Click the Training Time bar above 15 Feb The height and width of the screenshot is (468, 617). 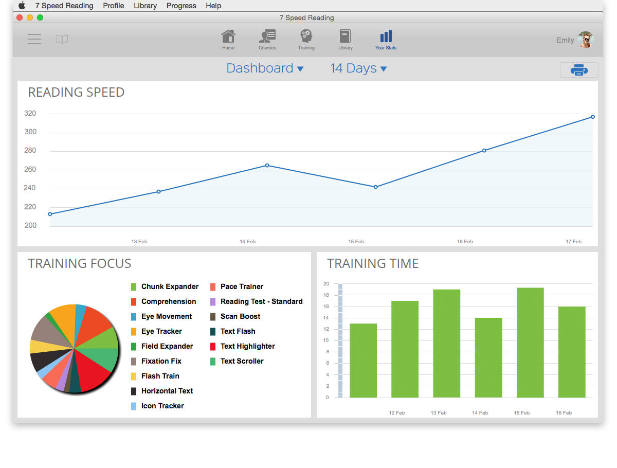pos(530,343)
